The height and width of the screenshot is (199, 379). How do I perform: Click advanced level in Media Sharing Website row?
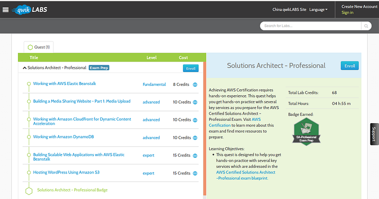tap(151, 102)
